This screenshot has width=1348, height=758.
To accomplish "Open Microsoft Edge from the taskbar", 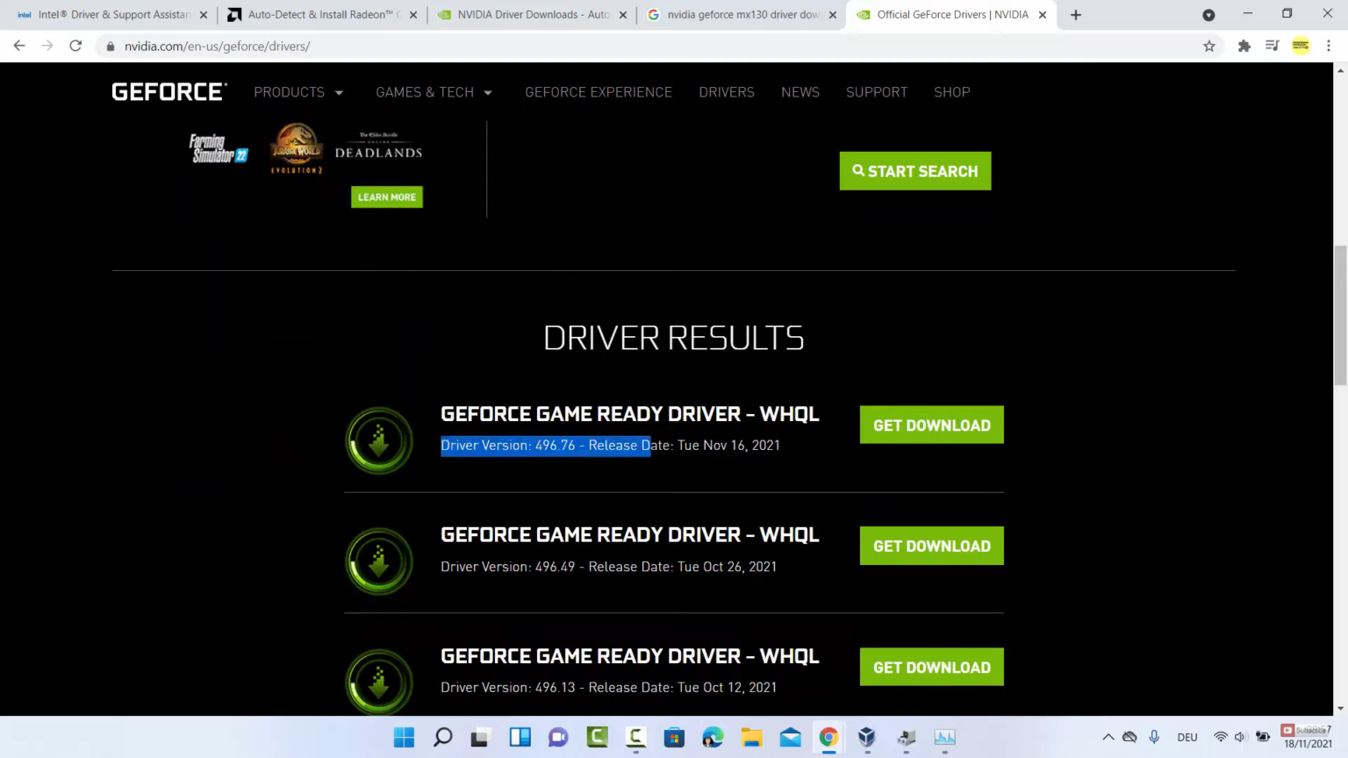I will coord(713,737).
